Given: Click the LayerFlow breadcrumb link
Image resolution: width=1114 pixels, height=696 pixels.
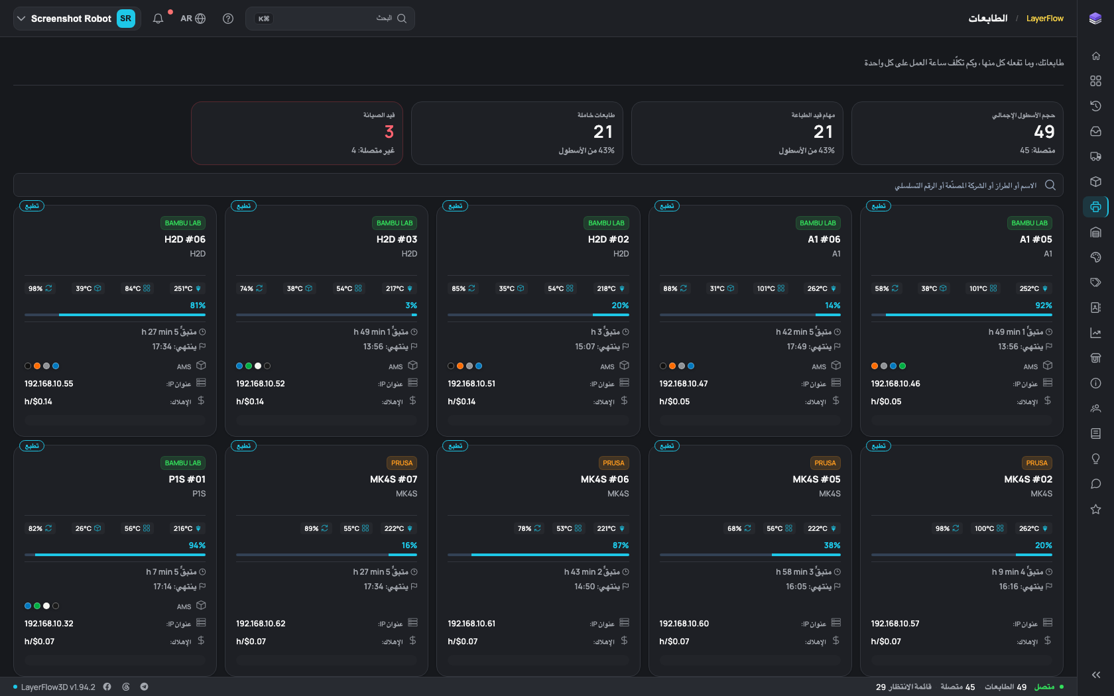Looking at the screenshot, I should [x=1044, y=19].
